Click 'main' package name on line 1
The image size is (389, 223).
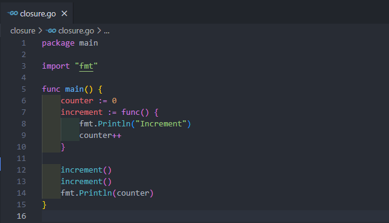(x=89, y=43)
